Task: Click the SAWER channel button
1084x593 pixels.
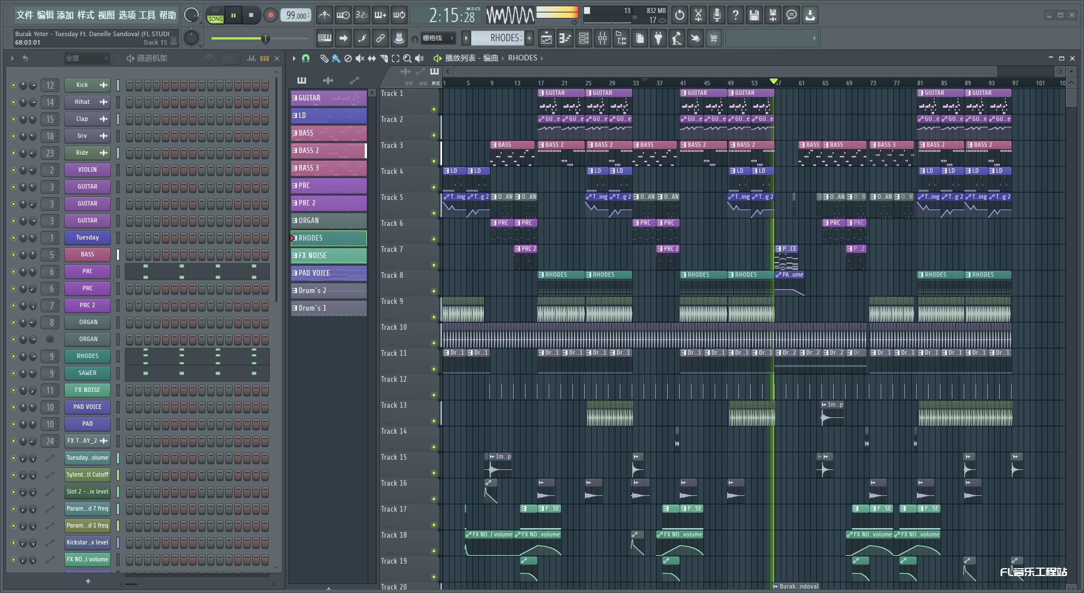Action: [x=88, y=373]
